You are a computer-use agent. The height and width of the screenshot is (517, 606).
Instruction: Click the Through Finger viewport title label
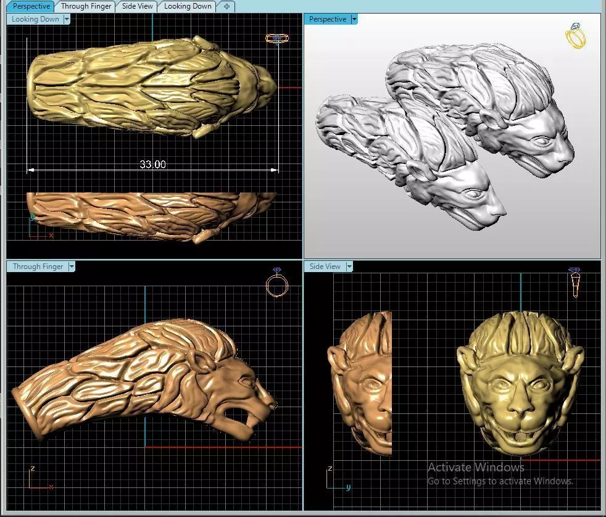click(38, 267)
